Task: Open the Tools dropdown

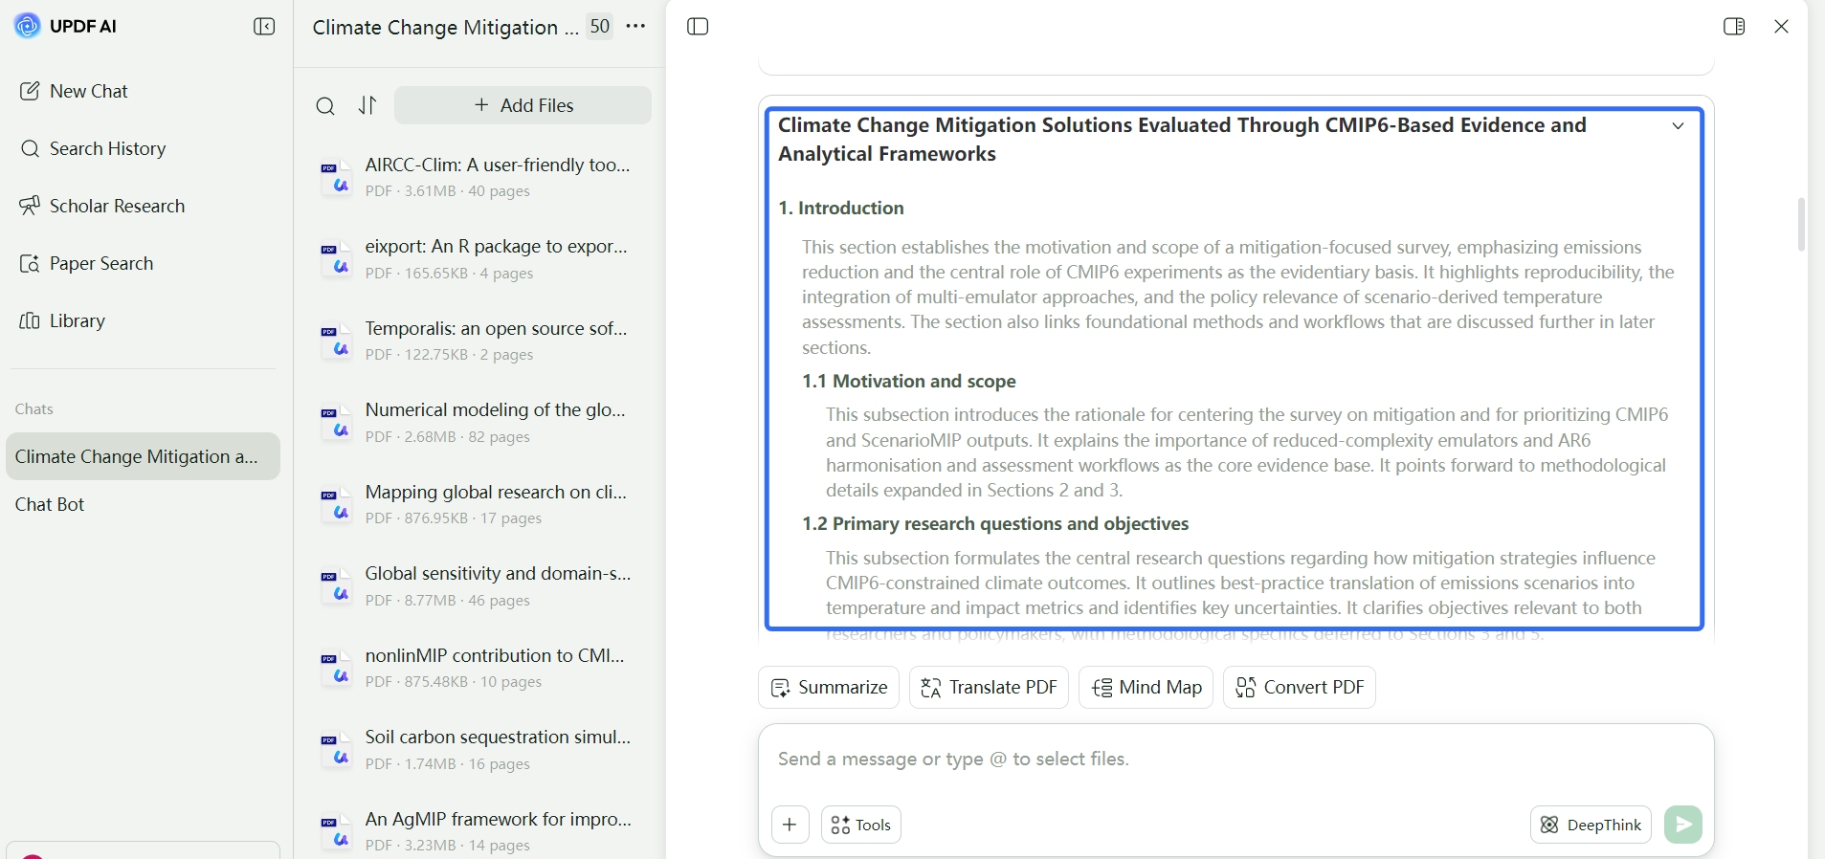Action: (861, 825)
